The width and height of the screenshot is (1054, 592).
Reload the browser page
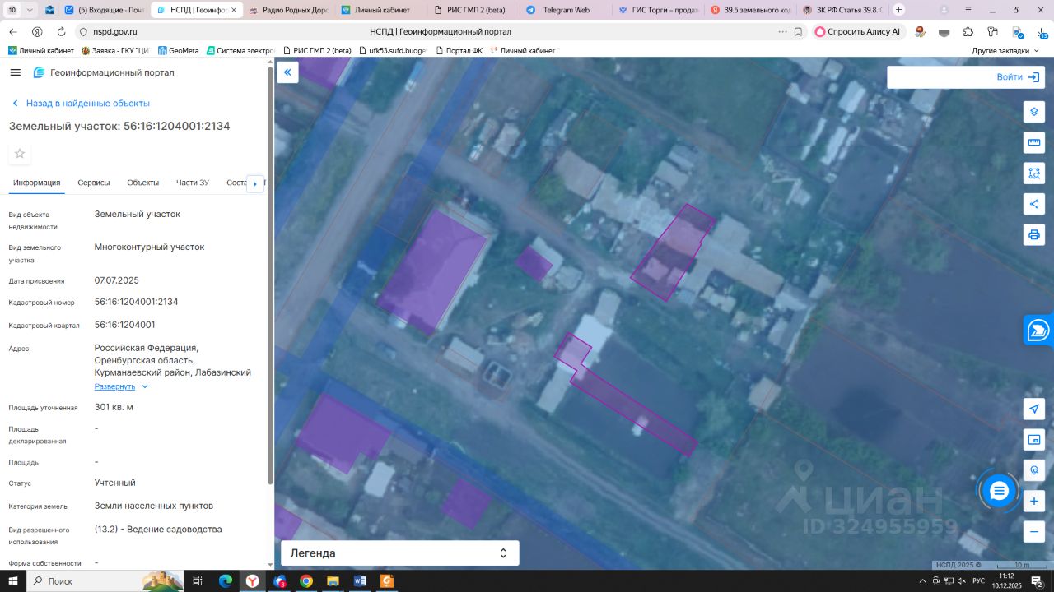tap(61, 31)
